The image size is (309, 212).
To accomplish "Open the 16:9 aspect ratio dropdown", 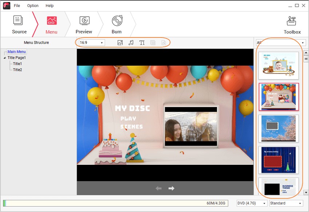I will (x=92, y=43).
